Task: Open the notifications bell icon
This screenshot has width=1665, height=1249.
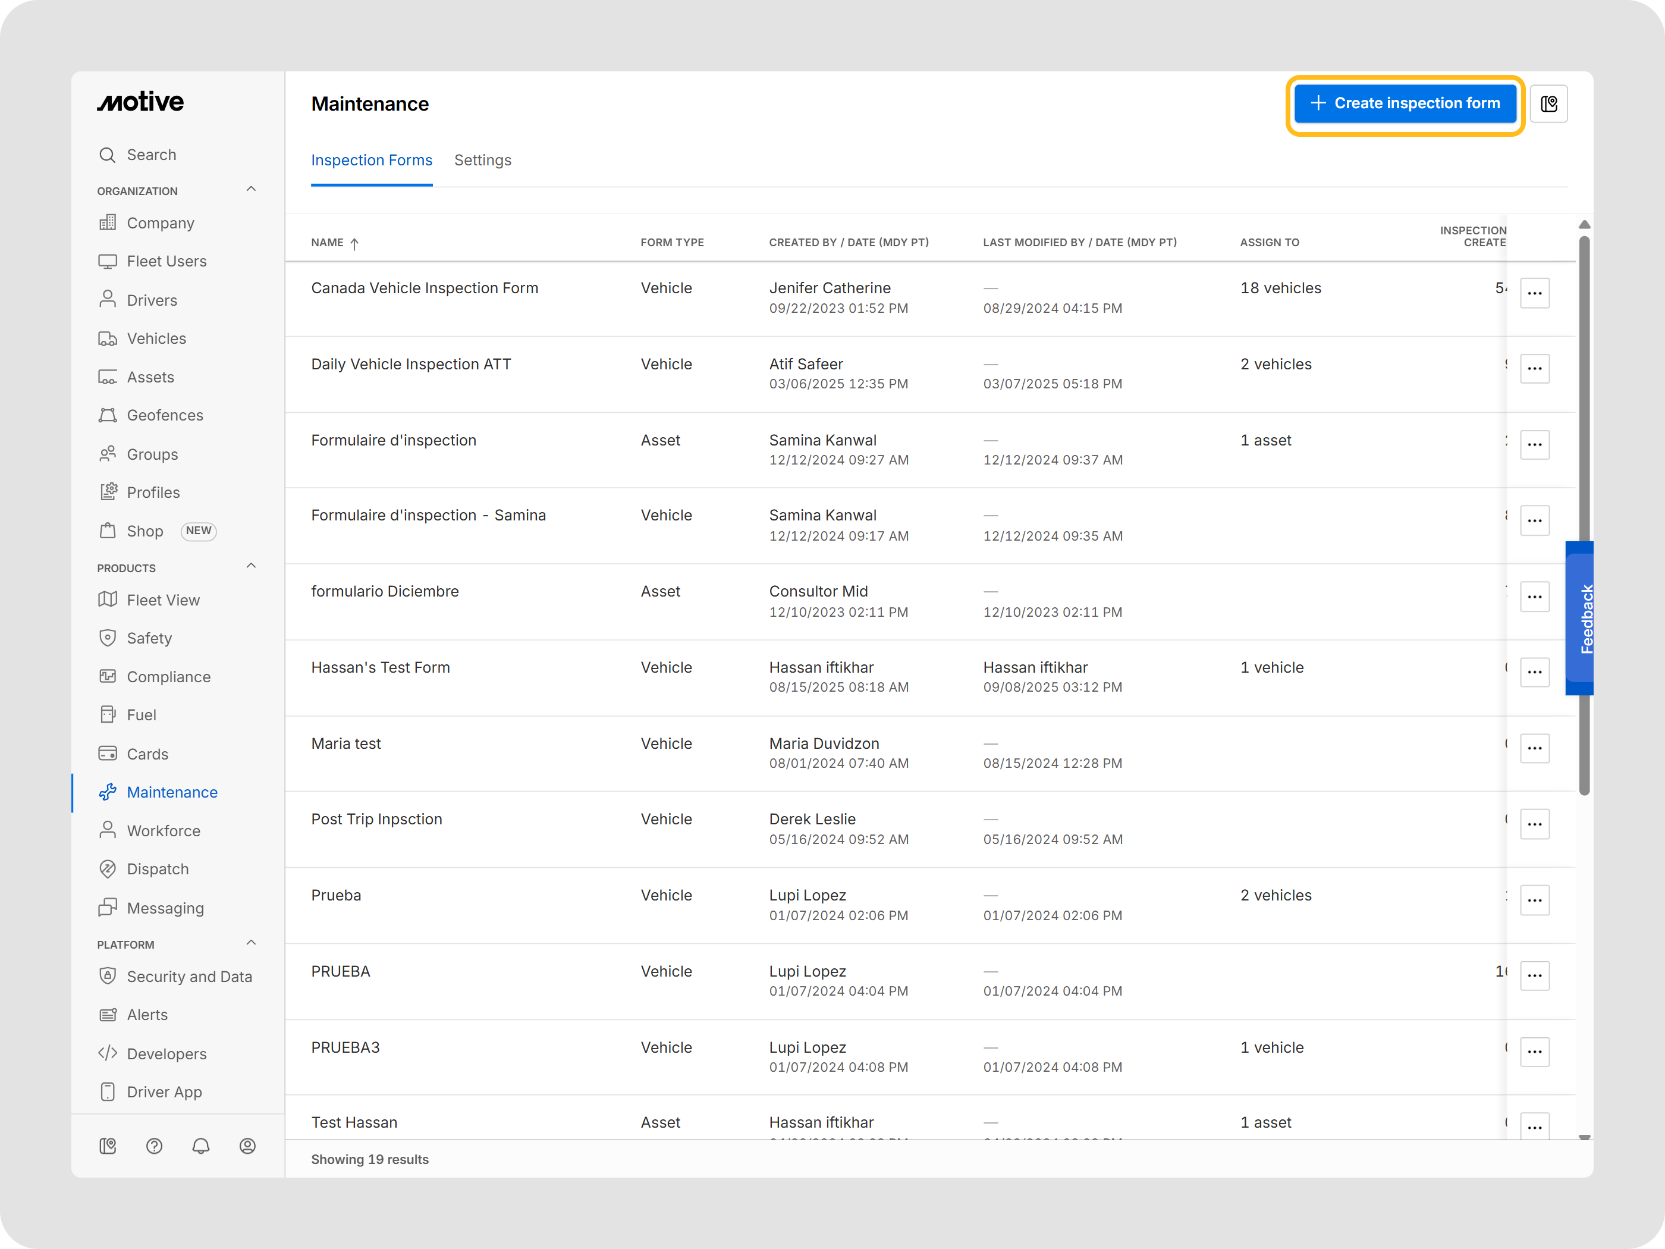Action: point(201,1146)
